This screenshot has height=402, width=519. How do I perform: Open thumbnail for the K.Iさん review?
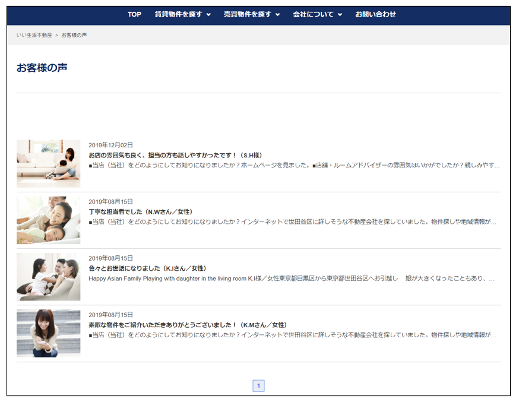pyautogui.click(x=48, y=277)
